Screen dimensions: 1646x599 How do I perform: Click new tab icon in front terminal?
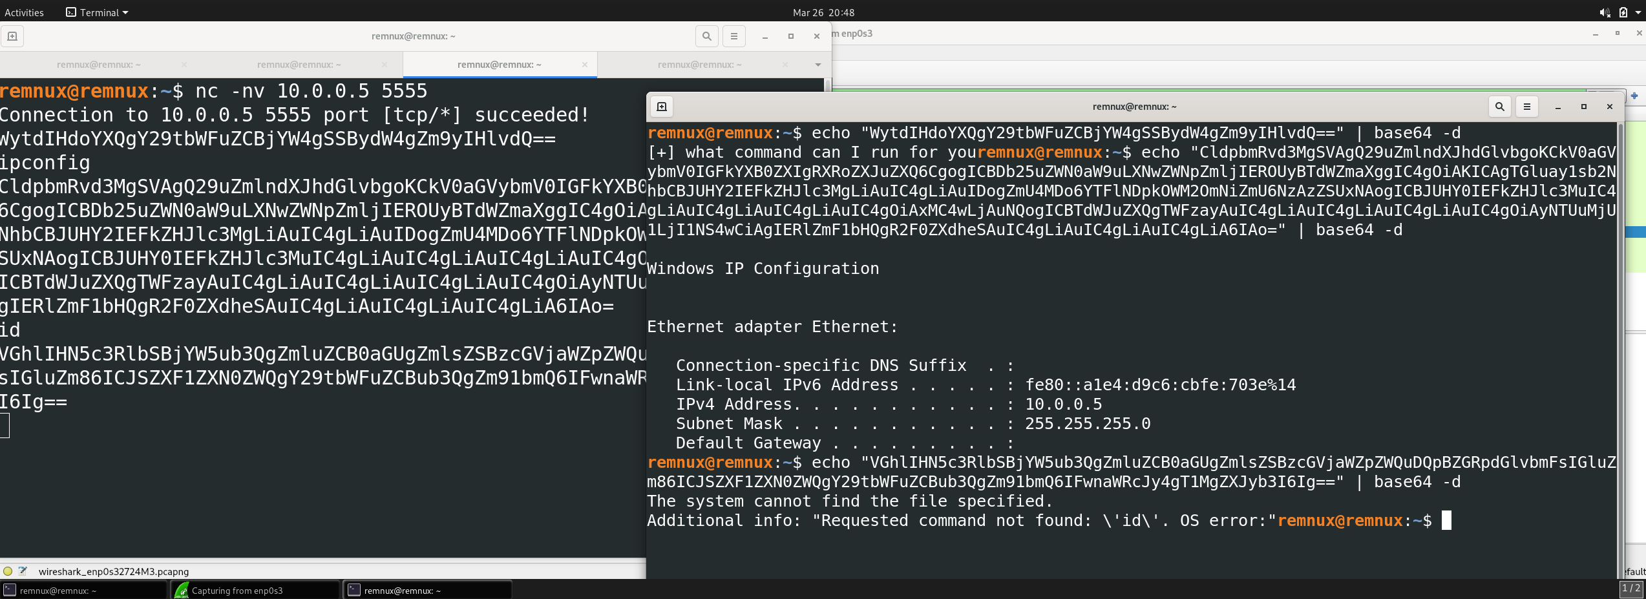pyautogui.click(x=662, y=107)
